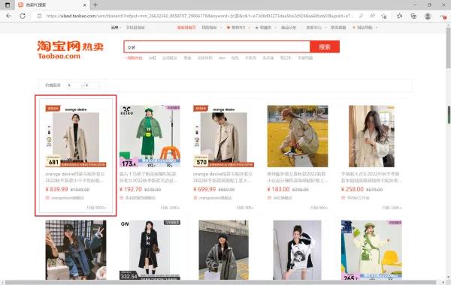Screen dimensions: 451x285
Task: Click the ¥183.00 price text
Action: pyautogui.click(x=278, y=190)
